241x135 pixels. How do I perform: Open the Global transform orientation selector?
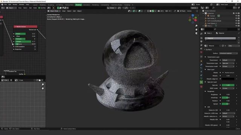(111, 8)
